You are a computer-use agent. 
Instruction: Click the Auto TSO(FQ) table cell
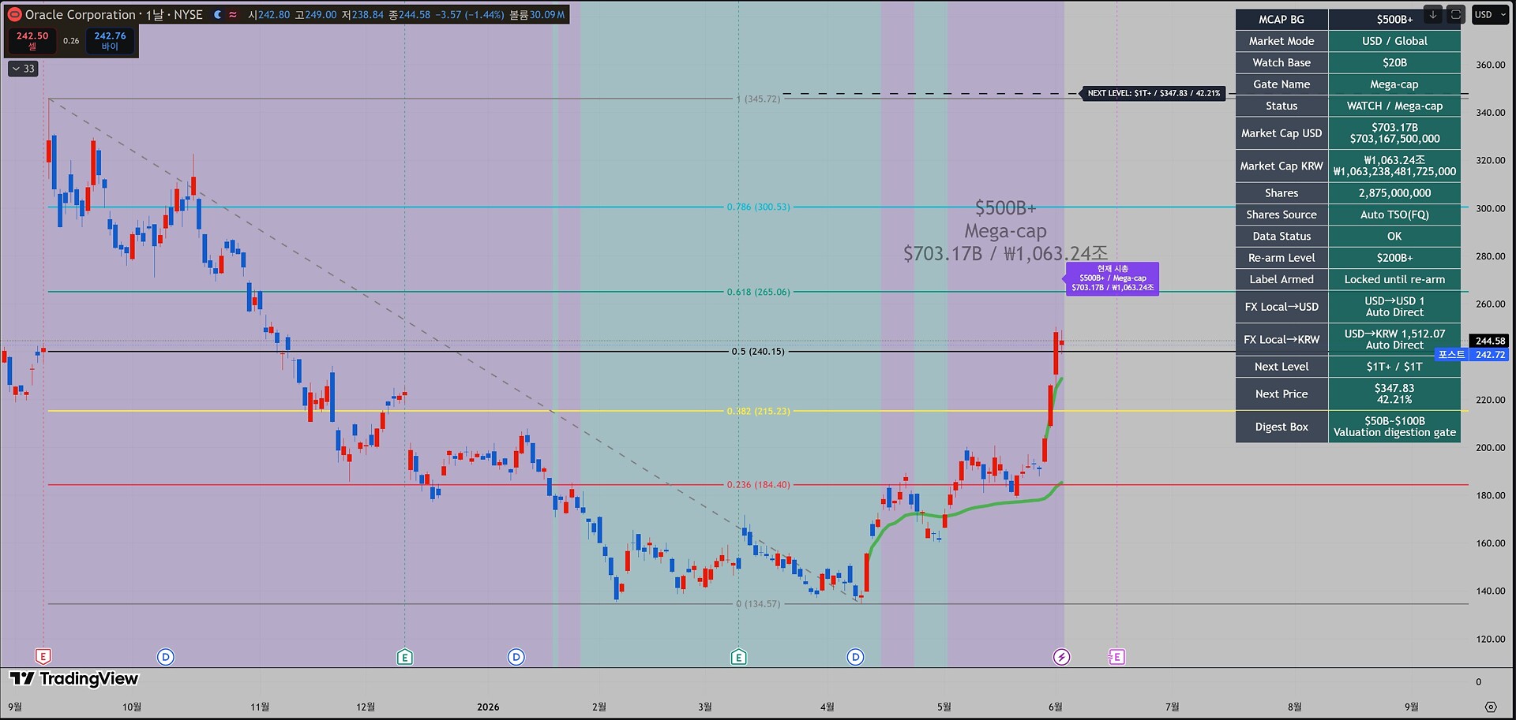click(1394, 215)
